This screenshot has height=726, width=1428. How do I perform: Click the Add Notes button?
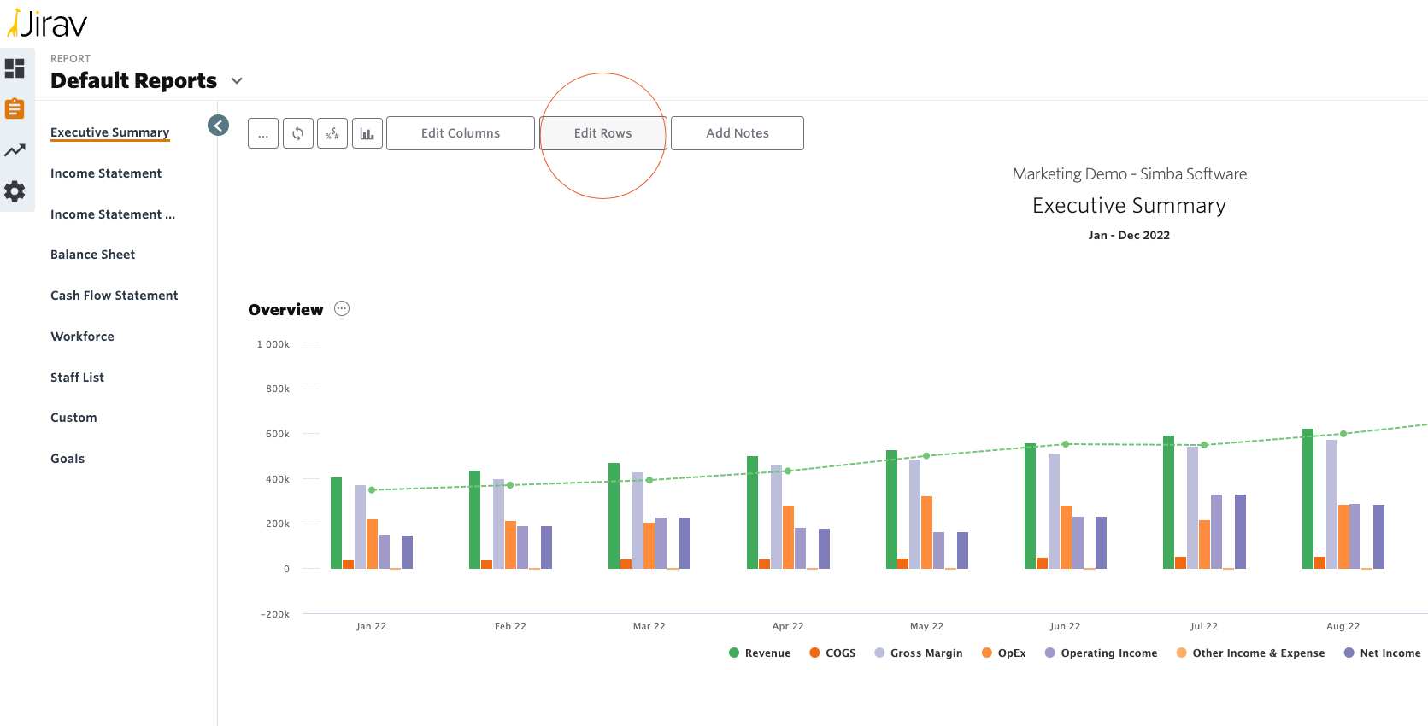737,133
